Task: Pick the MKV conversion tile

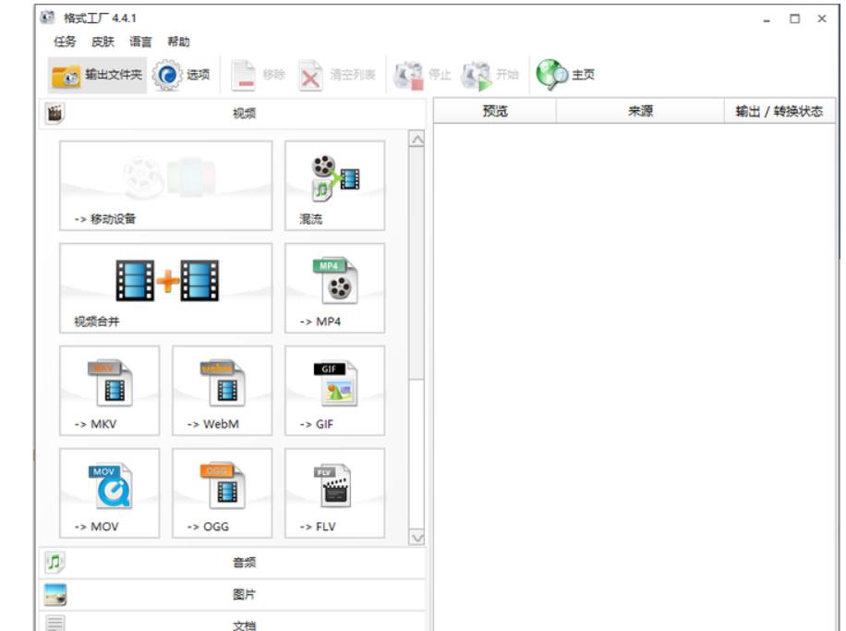Action: (110, 391)
